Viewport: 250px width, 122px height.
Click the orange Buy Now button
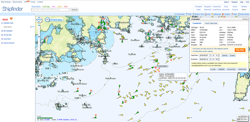[x=240, y=50]
